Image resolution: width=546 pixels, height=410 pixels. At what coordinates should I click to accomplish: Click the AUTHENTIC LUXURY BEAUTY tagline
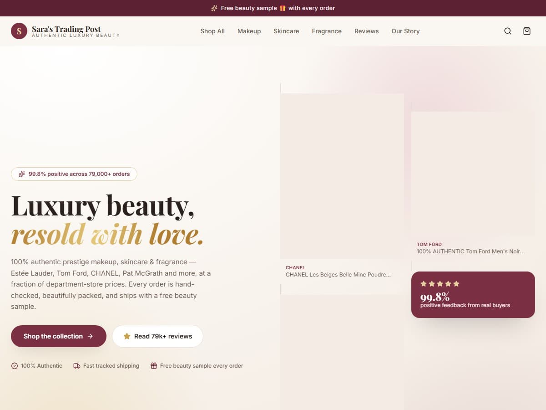click(76, 36)
